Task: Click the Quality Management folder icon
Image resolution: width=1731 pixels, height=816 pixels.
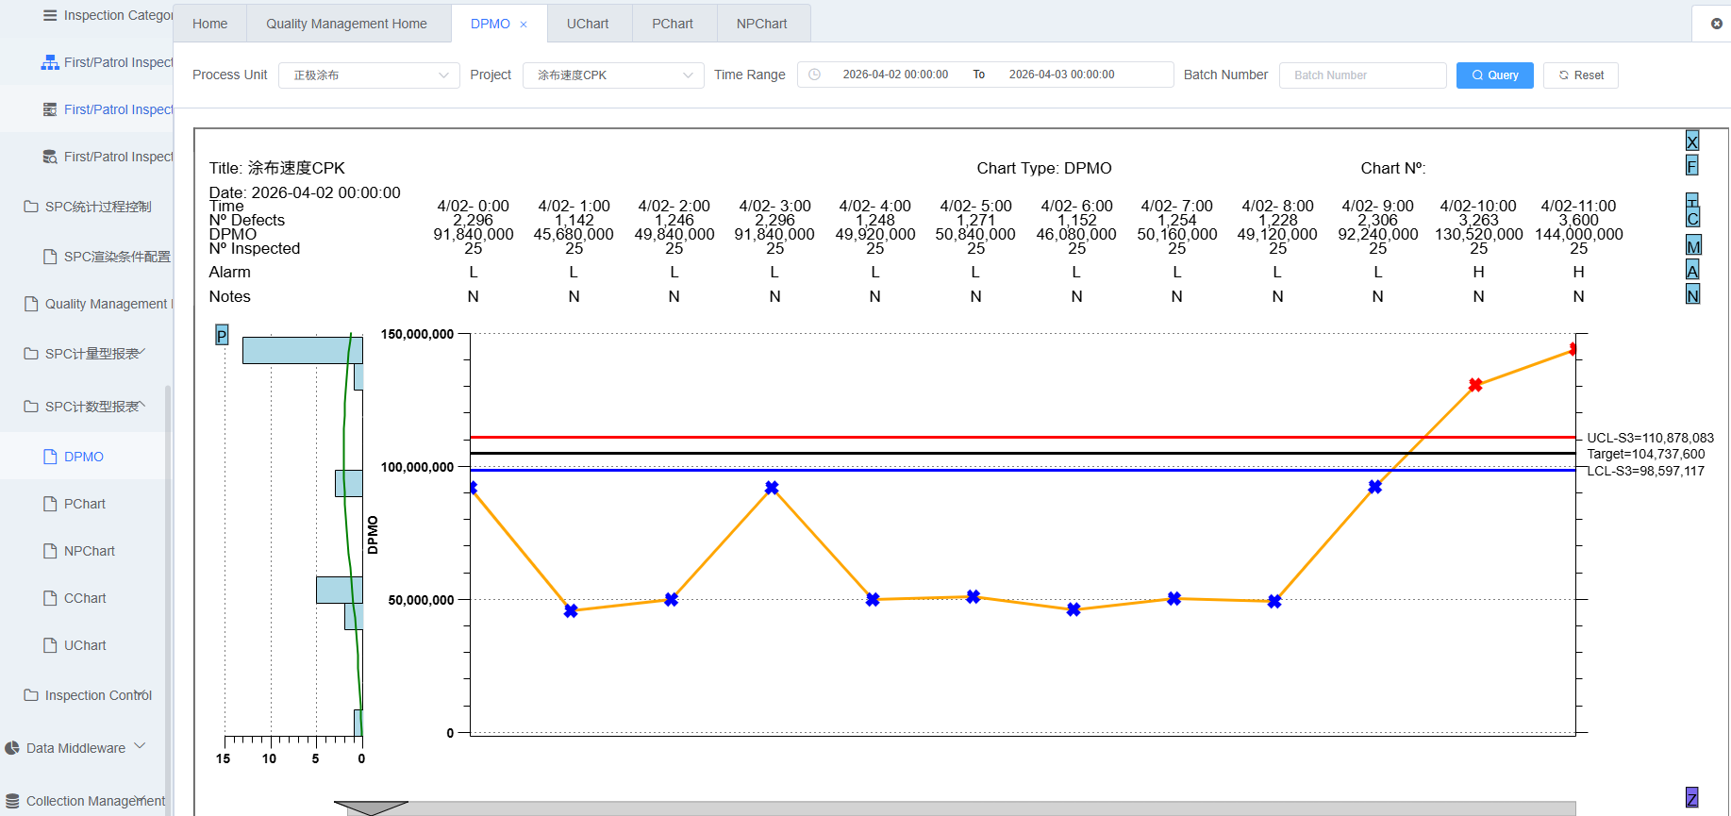Action: (31, 304)
